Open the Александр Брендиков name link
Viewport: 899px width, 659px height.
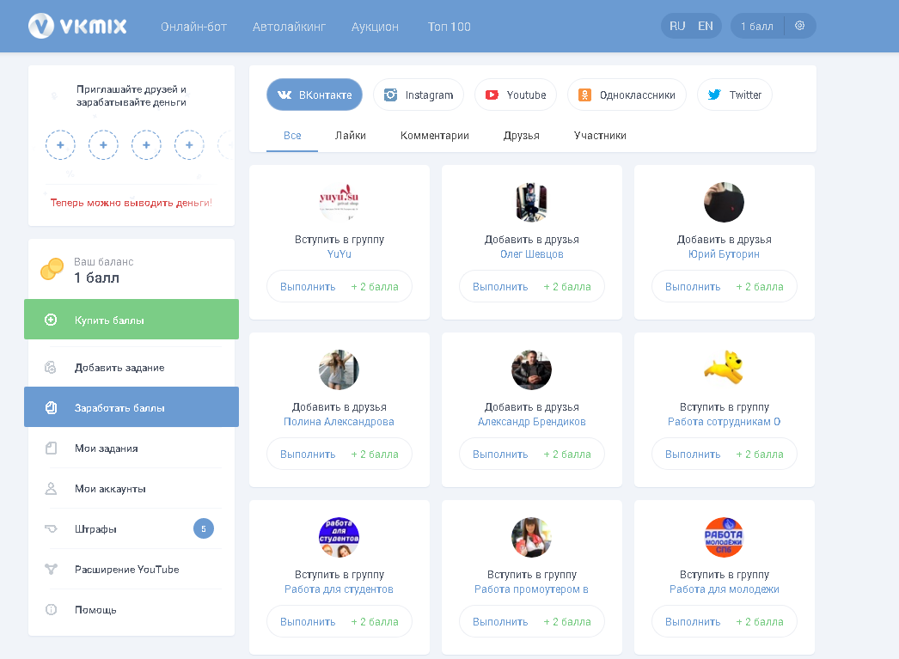click(531, 421)
